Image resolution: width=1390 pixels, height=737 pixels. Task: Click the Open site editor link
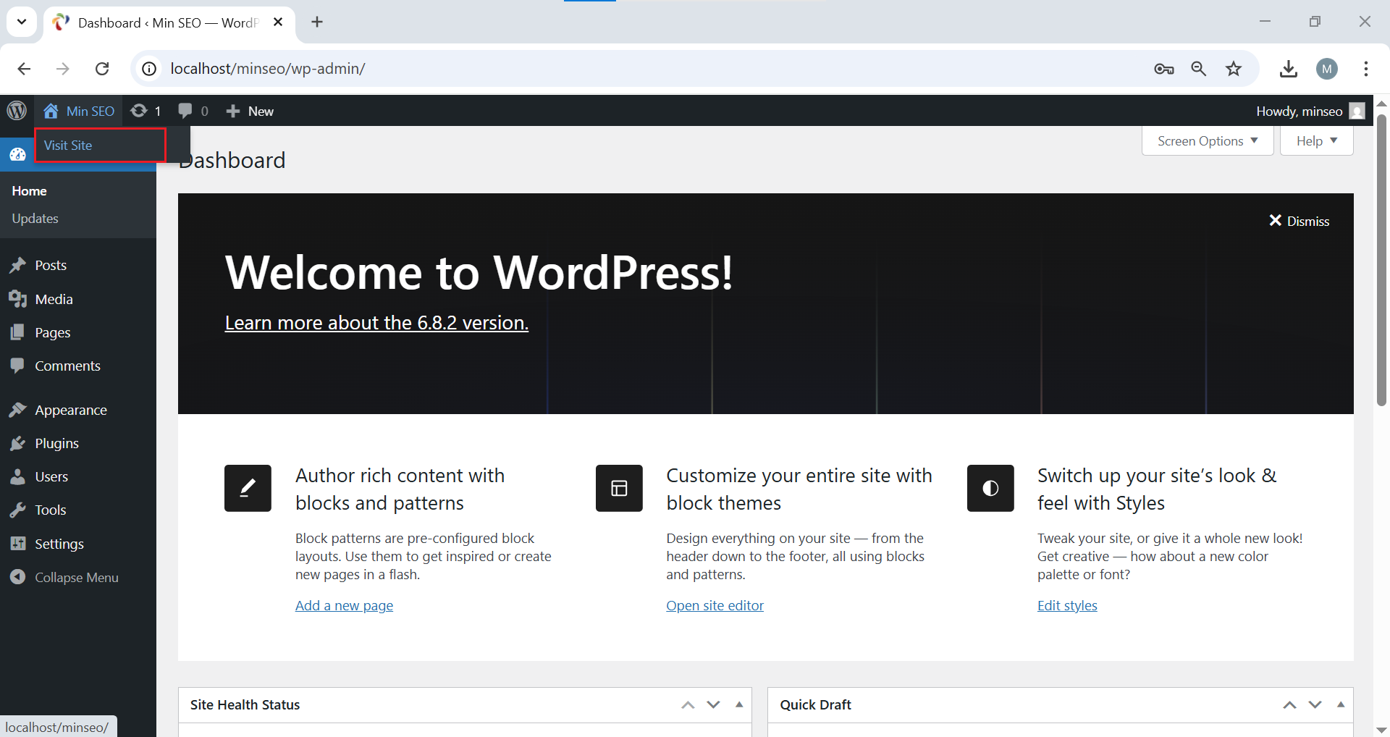(715, 605)
